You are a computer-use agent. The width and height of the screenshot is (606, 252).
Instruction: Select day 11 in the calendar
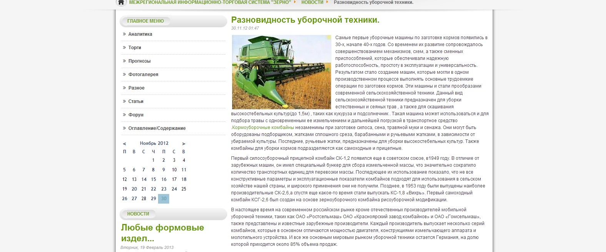[x=184, y=170]
